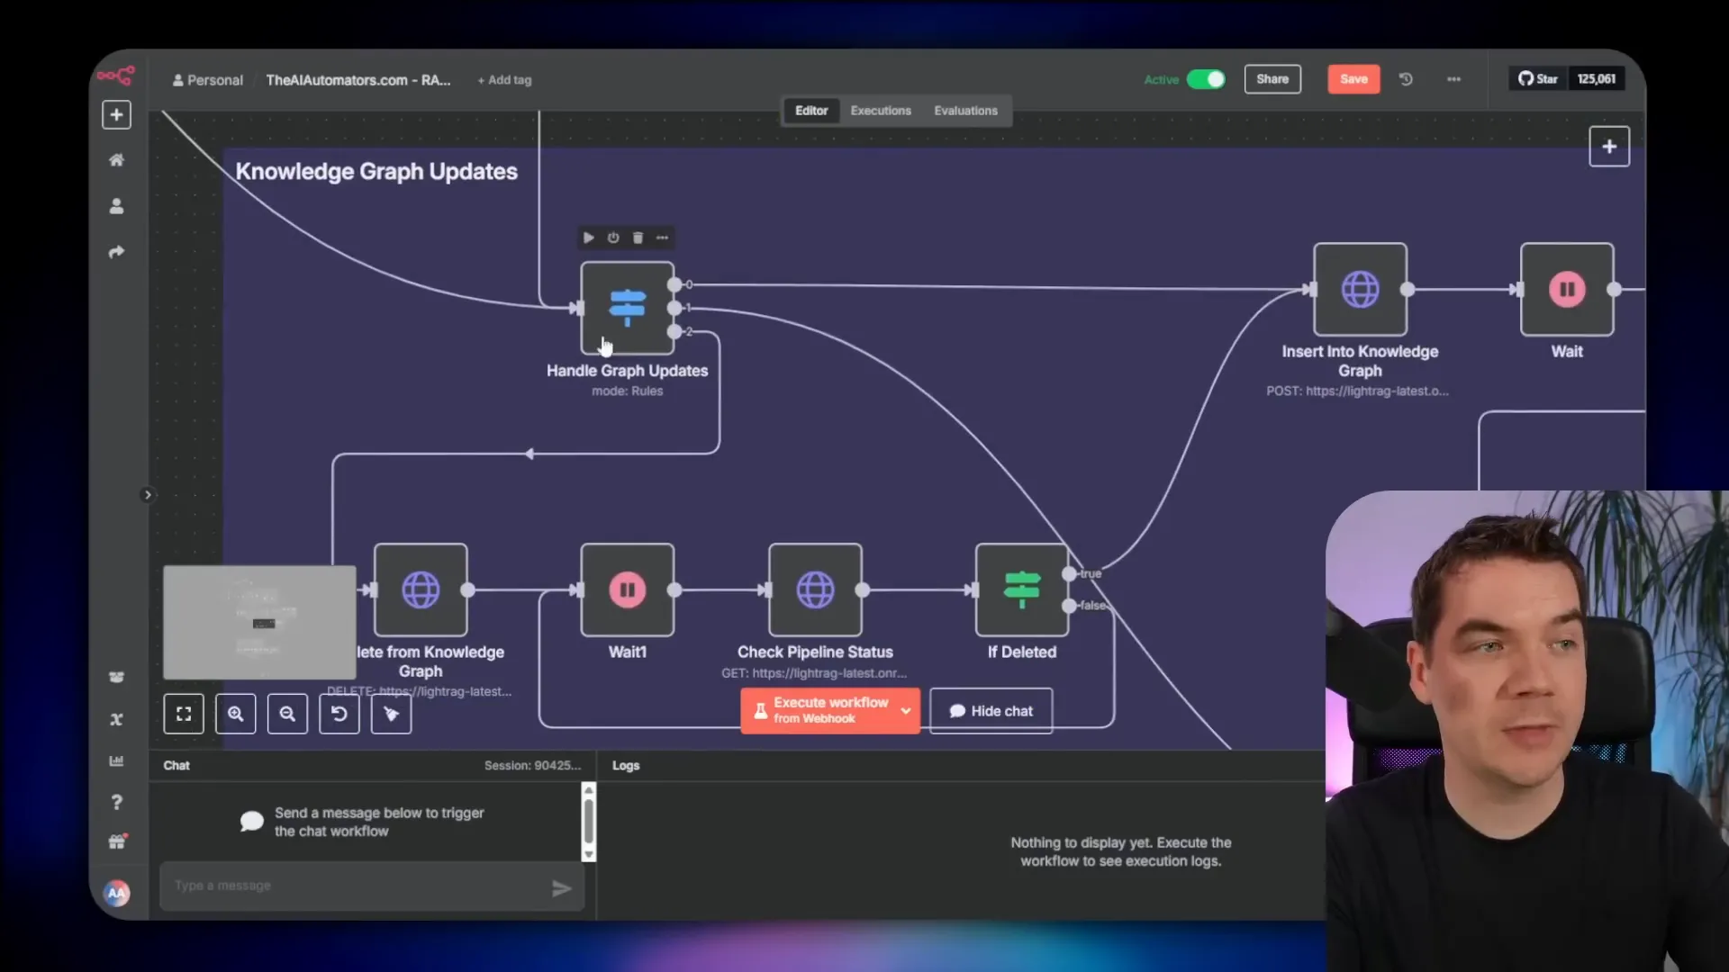Click the Personal project breadcrumb

coord(208,80)
